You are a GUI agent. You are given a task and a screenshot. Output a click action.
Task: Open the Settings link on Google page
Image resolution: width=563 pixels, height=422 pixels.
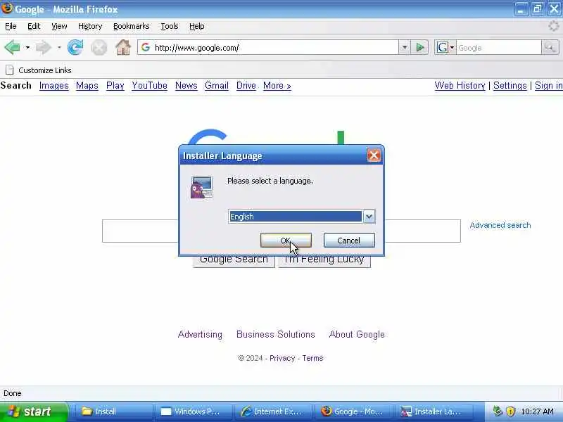point(510,86)
